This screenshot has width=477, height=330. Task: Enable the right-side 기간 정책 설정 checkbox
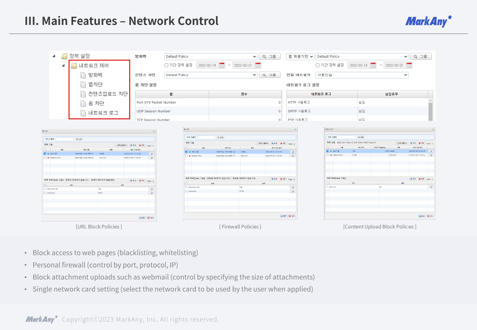[x=318, y=65]
